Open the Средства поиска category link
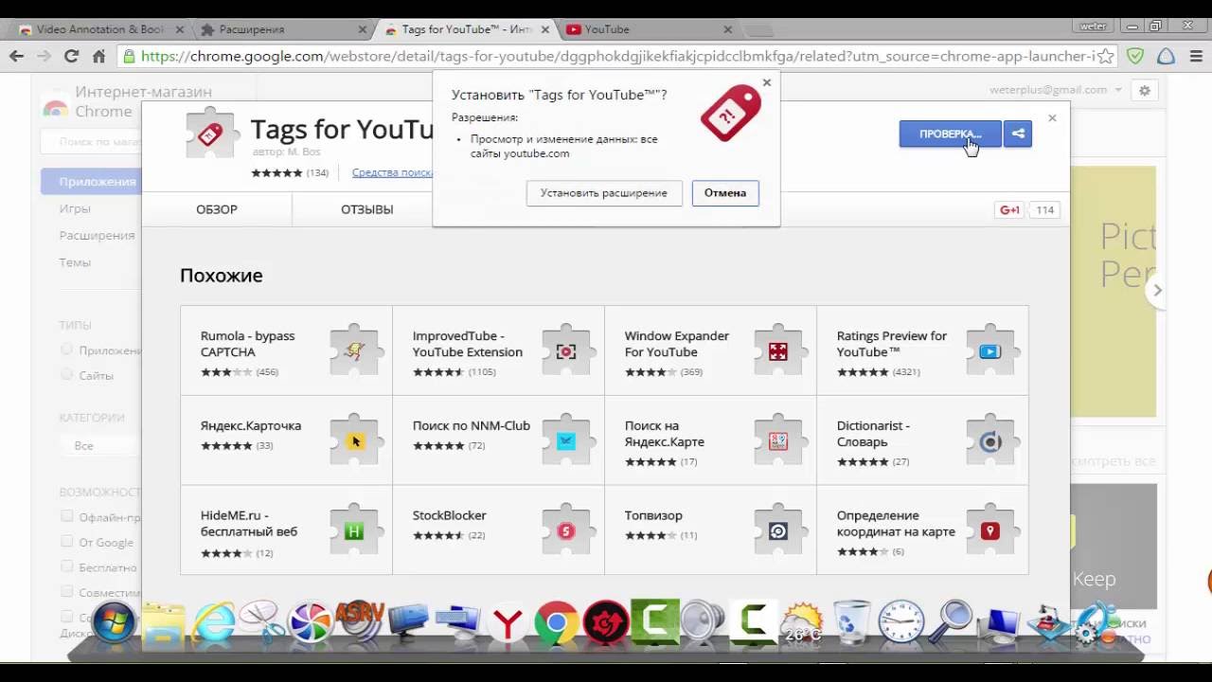The height and width of the screenshot is (682, 1212). pos(392,172)
